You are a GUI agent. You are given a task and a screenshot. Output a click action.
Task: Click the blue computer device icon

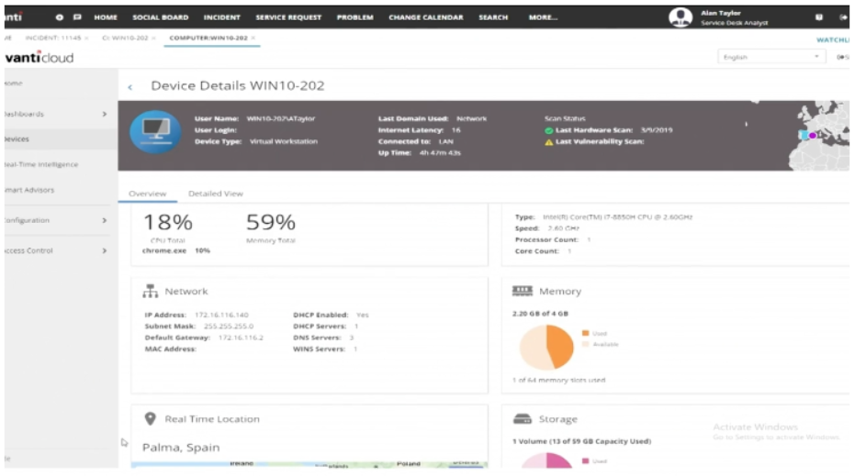point(155,132)
